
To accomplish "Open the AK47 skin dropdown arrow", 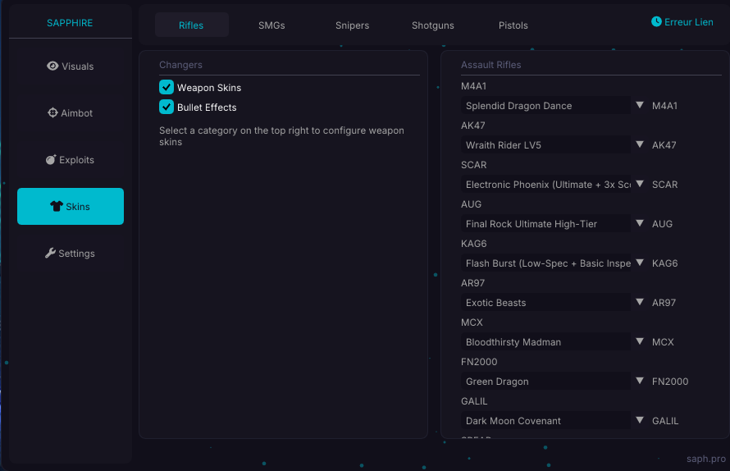I will click(640, 144).
